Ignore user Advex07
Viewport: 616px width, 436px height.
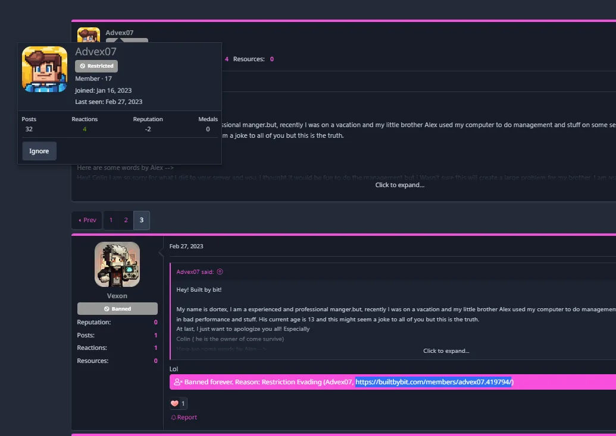point(39,151)
